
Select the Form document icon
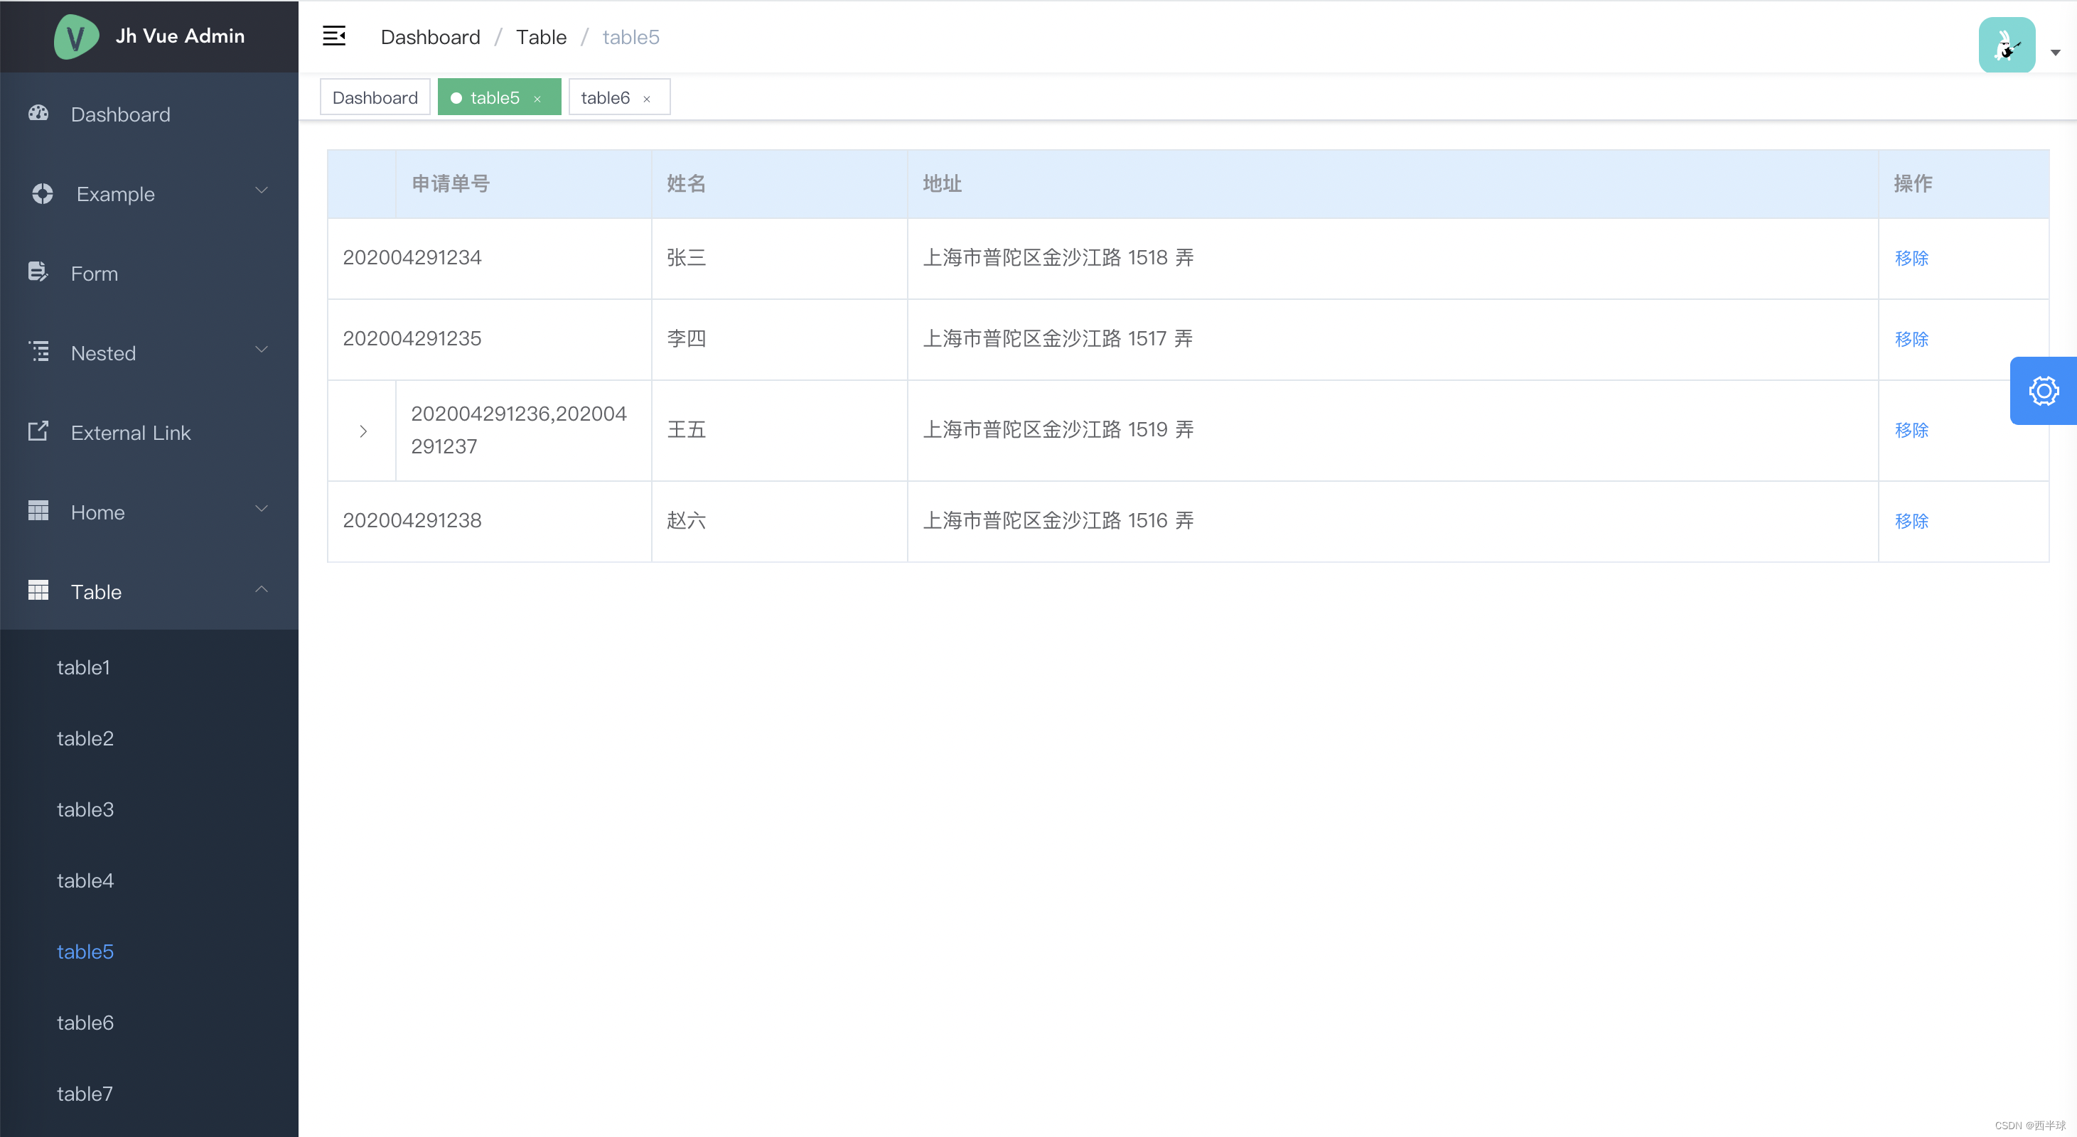click(38, 272)
